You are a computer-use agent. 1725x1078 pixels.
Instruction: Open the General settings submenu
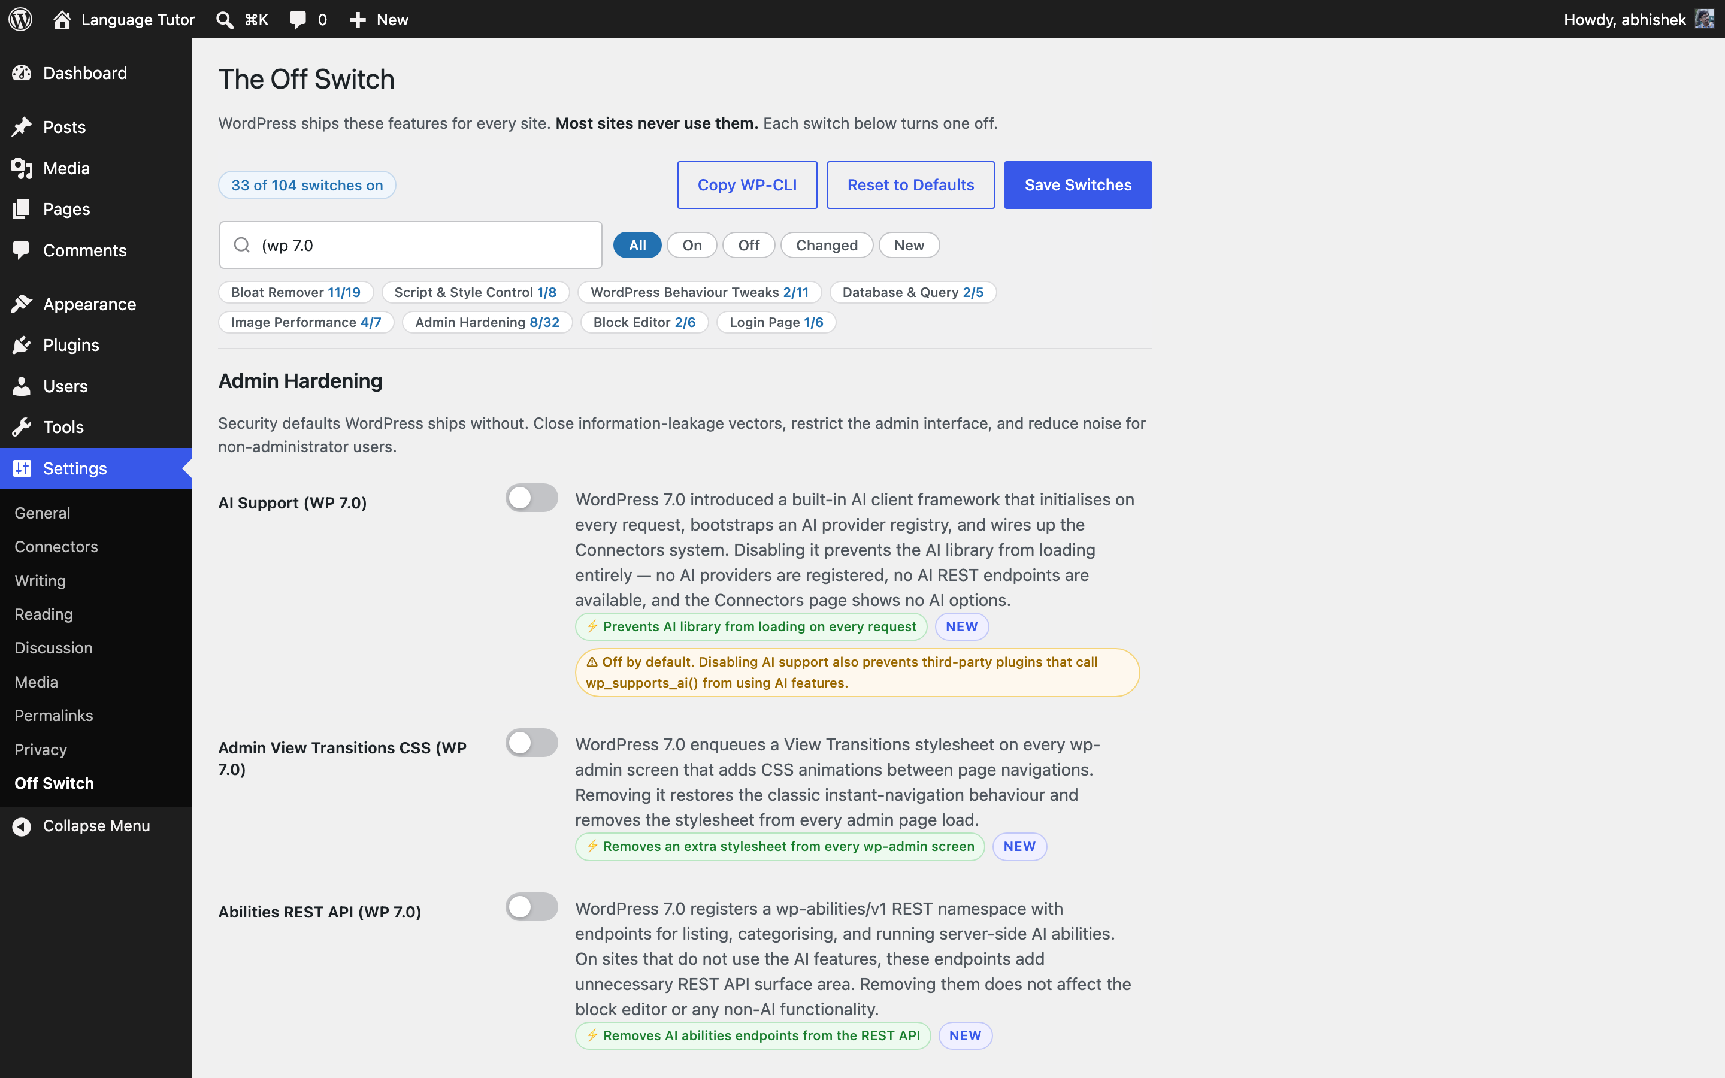pos(42,513)
